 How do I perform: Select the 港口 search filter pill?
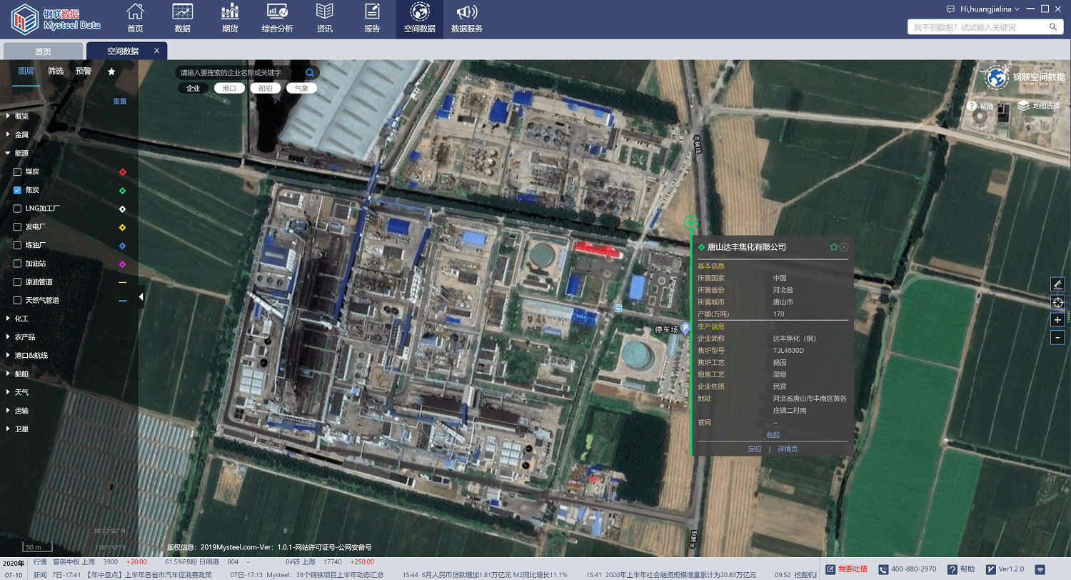click(229, 89)
